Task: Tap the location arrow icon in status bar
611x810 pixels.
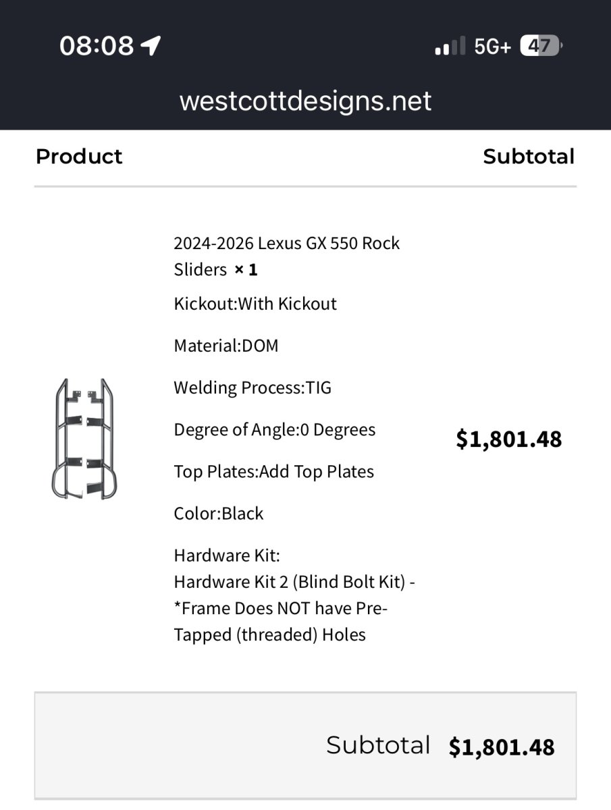Action: [151, 46]
